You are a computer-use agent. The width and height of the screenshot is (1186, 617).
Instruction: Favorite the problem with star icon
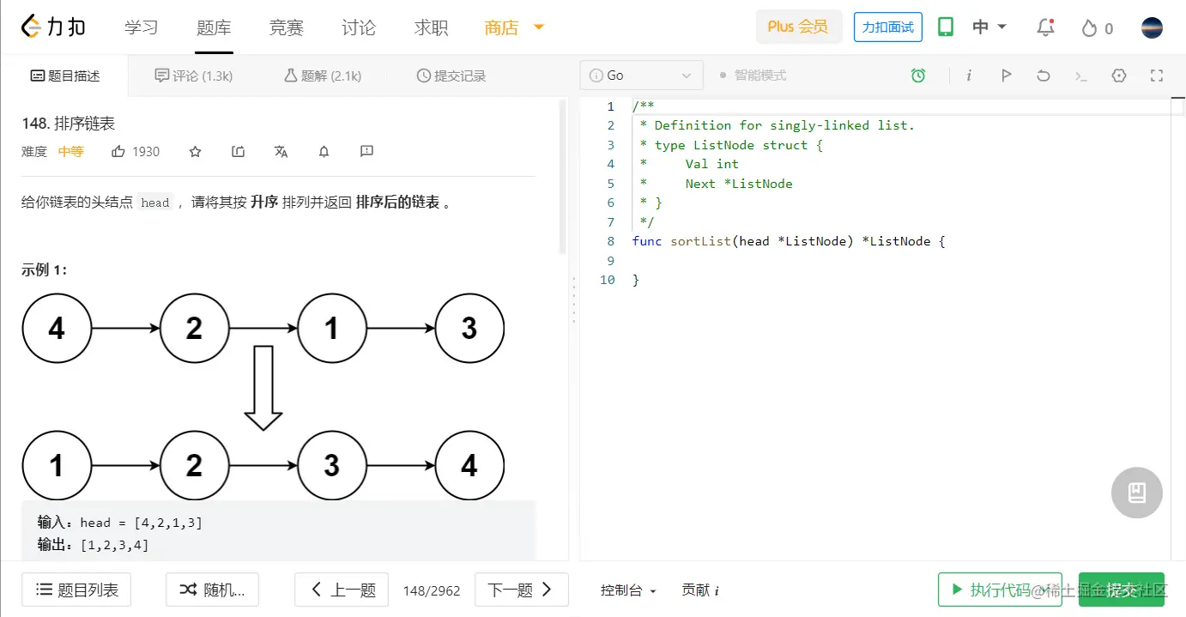point(195,152)
